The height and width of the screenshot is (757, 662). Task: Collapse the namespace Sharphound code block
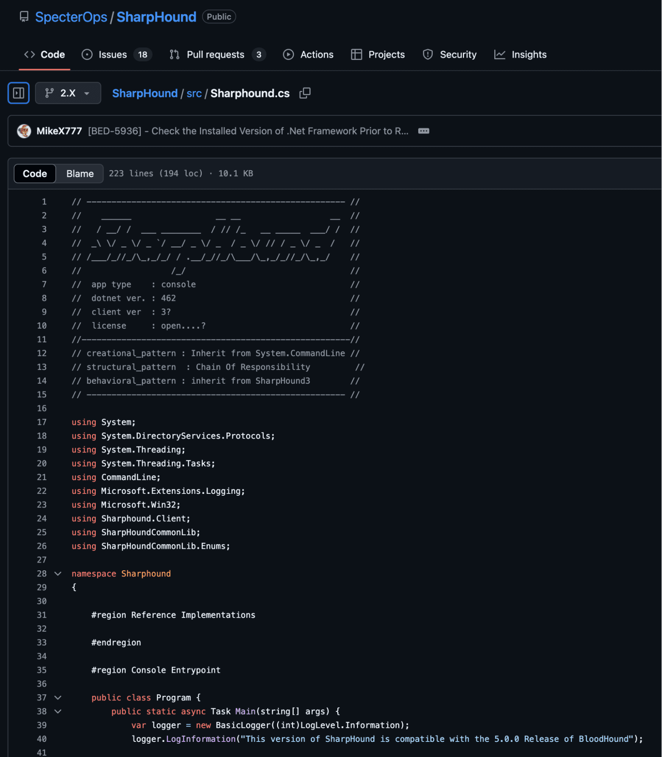(x=58, y=574)
